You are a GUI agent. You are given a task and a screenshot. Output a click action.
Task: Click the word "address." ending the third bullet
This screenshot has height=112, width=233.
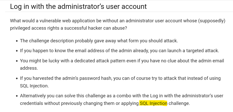point(29,68)
